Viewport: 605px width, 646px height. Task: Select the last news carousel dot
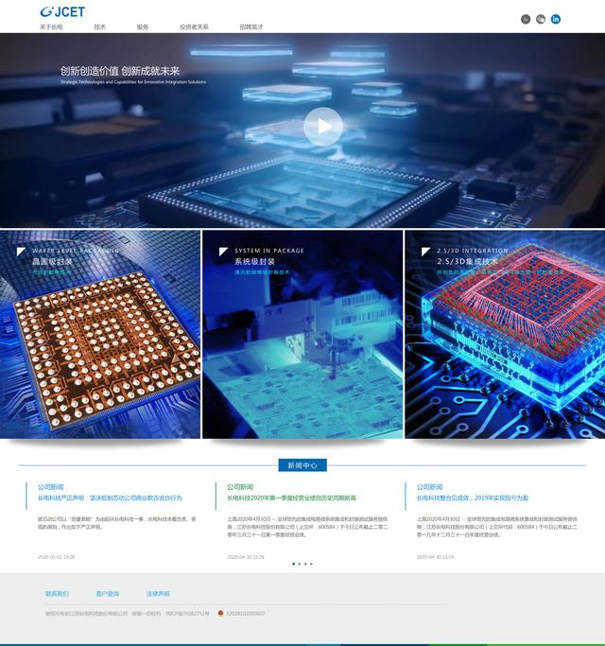pos(311,564)
